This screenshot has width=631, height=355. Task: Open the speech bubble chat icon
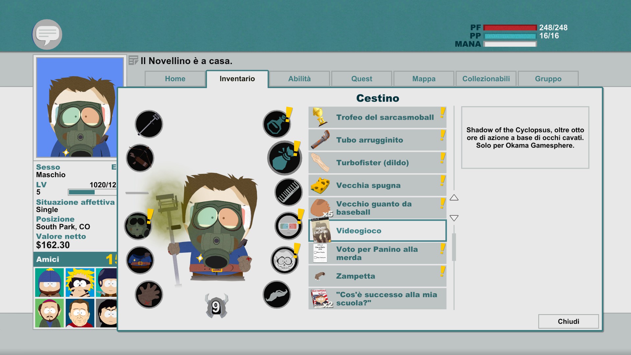coord(47,35)
